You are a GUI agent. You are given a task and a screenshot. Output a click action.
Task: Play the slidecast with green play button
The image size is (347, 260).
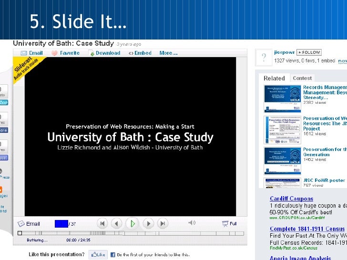pyautogui.click(x=132, y=223)
